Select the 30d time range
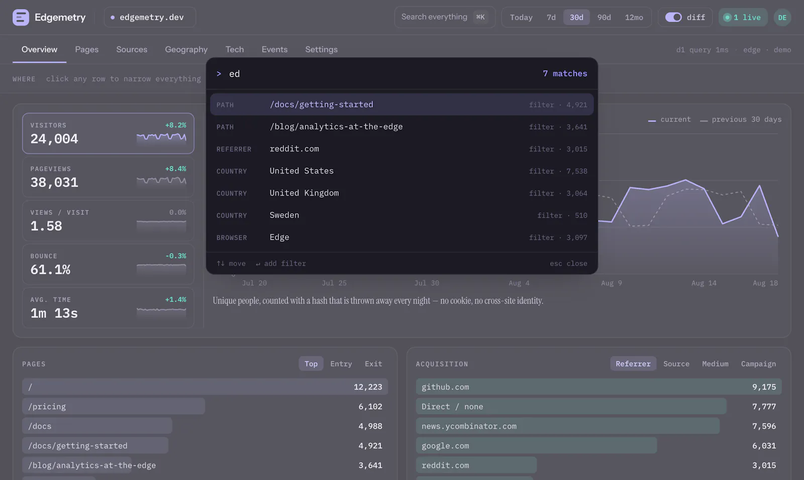Screen dimensions: 804x480 [x=576, y=18]
